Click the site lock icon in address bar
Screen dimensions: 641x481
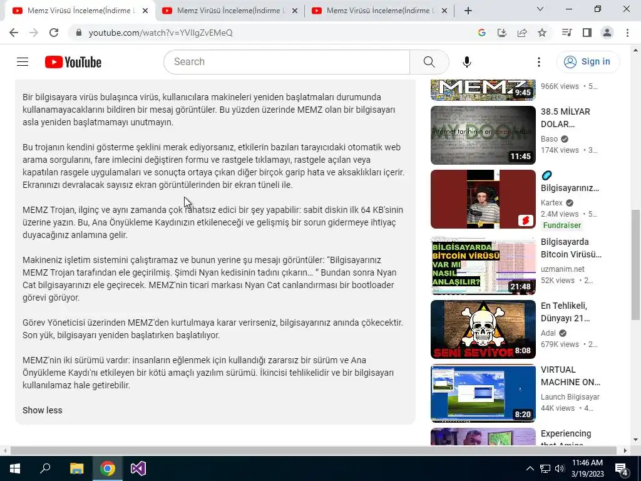pyautogui.click(x=79, y=33)
